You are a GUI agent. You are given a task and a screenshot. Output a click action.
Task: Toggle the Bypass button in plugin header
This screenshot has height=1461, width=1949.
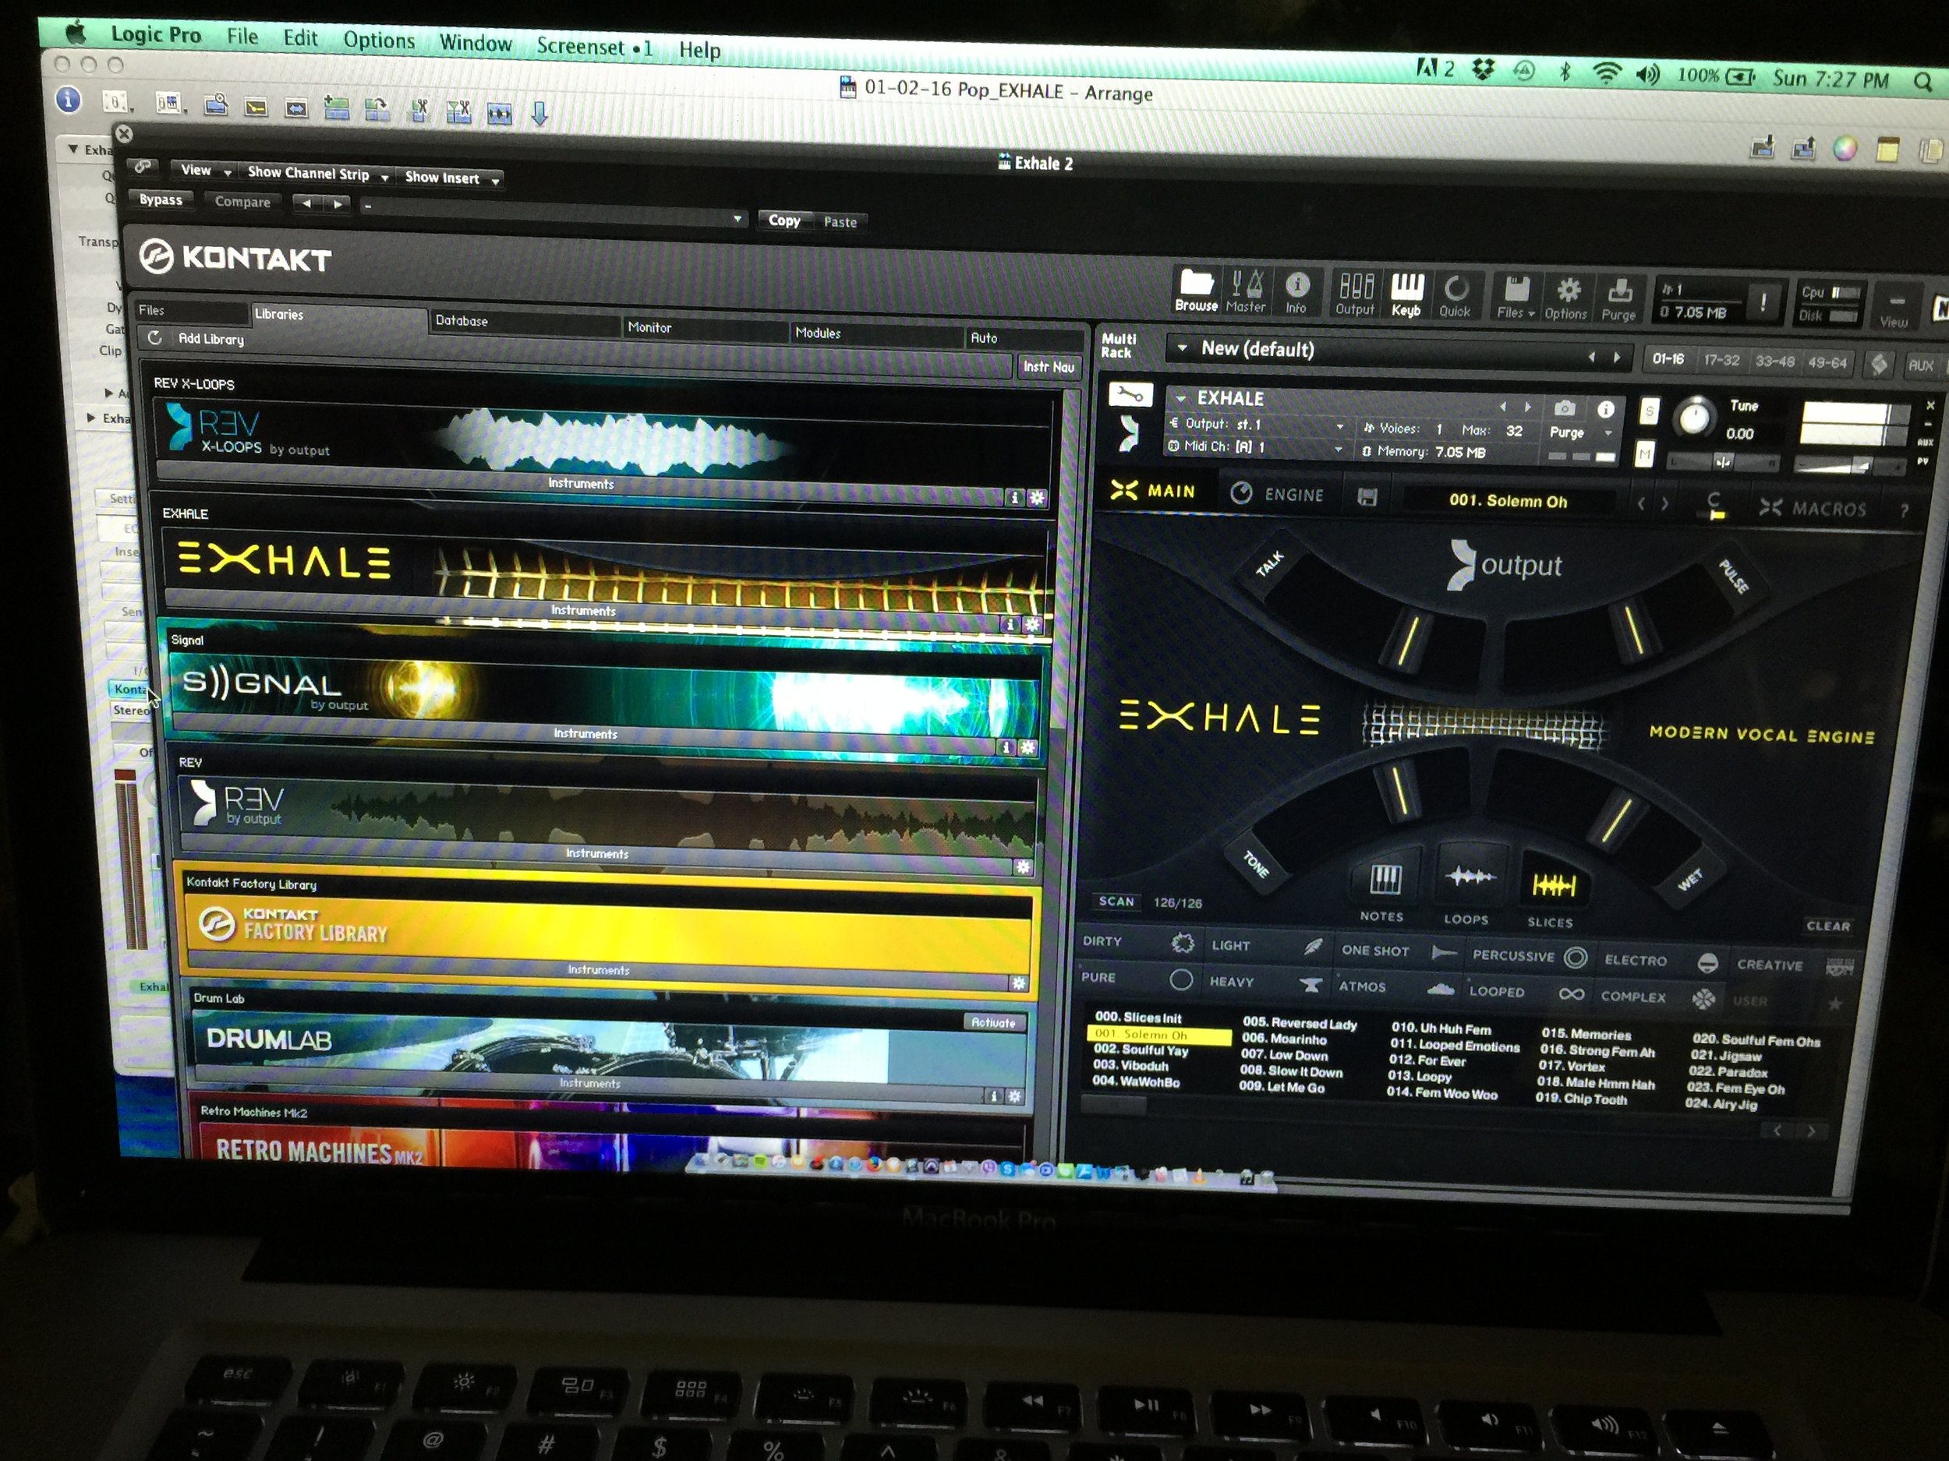(x=161, y=200)
